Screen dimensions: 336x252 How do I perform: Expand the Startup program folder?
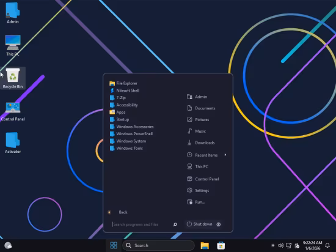point(119,119)
